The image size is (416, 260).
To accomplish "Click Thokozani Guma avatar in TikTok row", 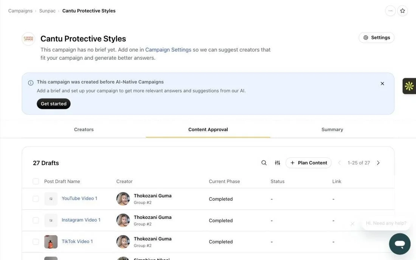I will [123, 242].
